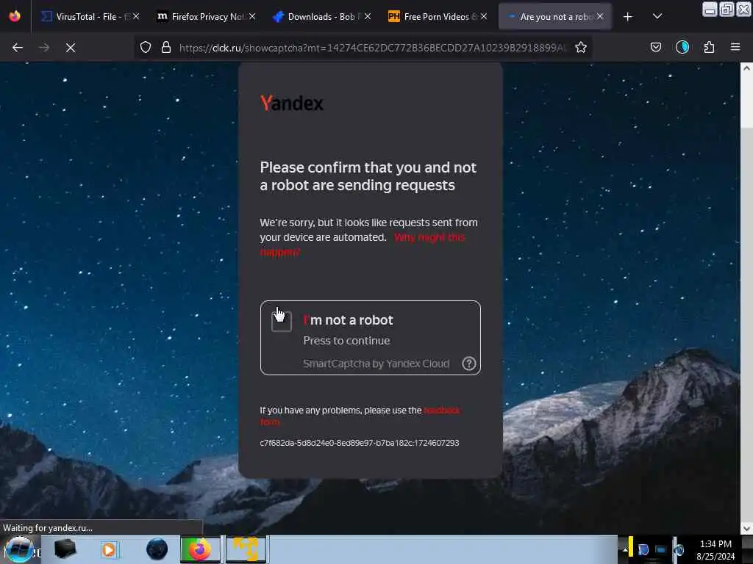This screenshot has width=753, height=564.
Task: Restore down the Firefox window
Action: coord(727,9)
